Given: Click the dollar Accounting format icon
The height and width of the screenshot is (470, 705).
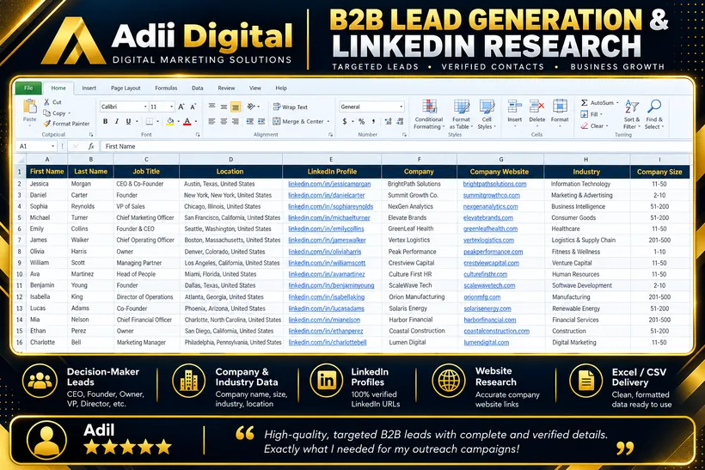Looking at the screenshot, I should pos(345,121).
